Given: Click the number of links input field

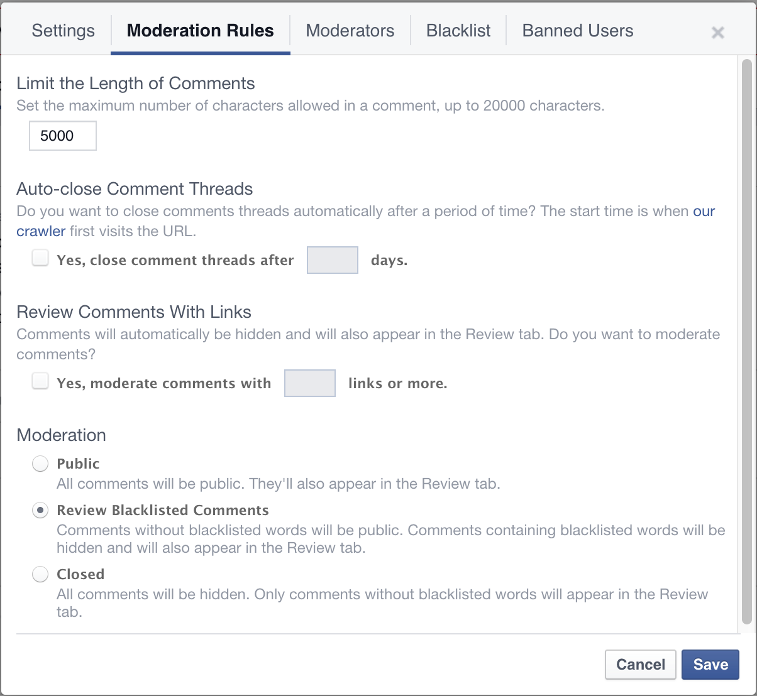Looking at the screenshot, I should pos(310,383).
